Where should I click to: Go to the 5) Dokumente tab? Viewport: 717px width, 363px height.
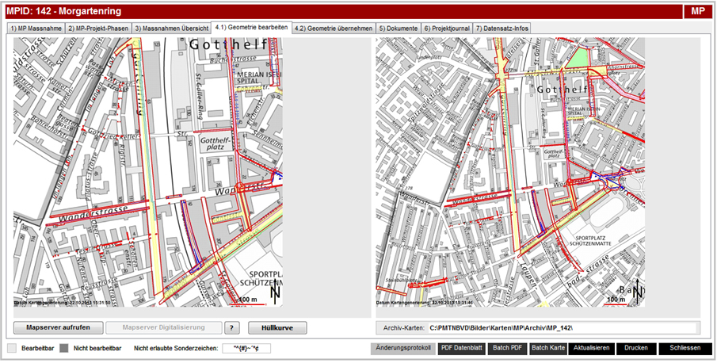click(398, 29)
